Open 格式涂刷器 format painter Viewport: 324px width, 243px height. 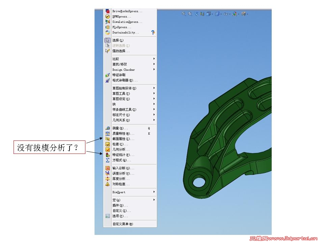(130, 80)
